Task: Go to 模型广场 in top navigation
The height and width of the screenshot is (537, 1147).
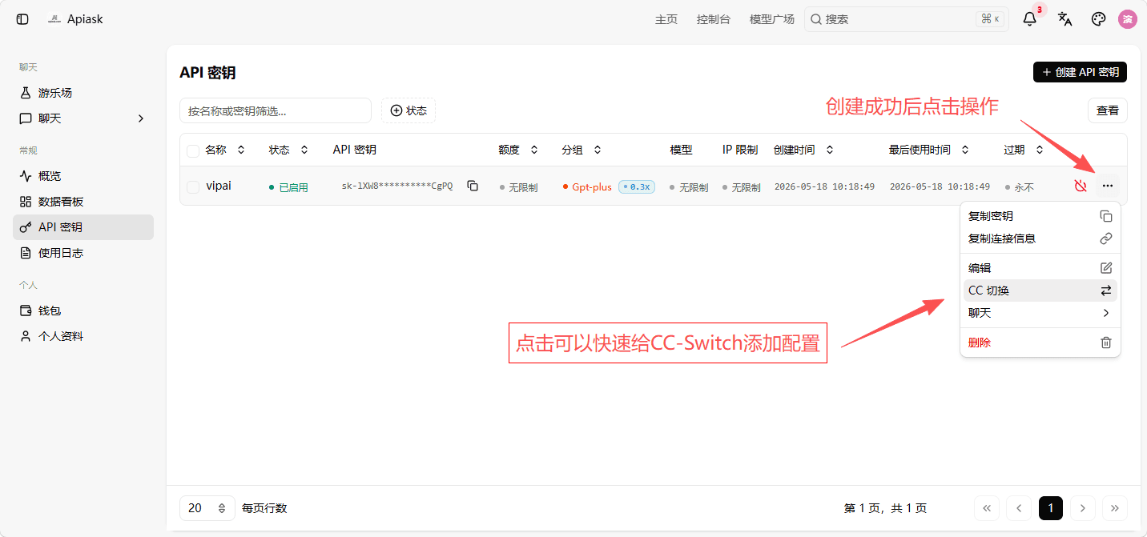Action: 772,19
